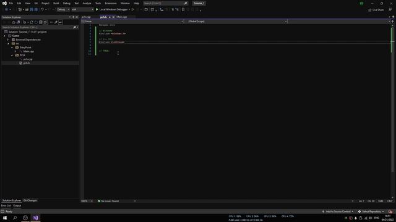Click the Save toolbar icon

click(32, 10)
